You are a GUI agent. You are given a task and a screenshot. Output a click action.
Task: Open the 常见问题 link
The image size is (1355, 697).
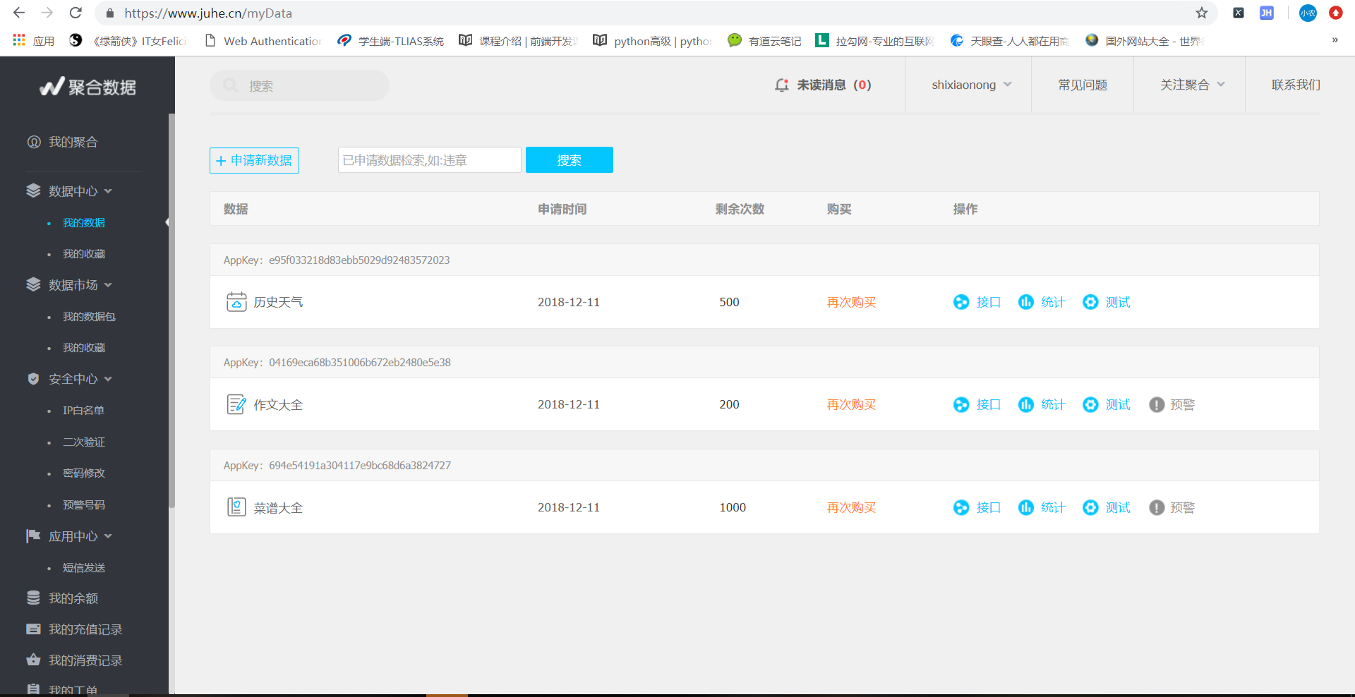click(1083, 85)
